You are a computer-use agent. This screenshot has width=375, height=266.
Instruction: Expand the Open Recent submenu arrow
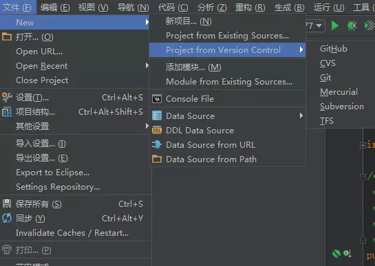click(147, 65)
